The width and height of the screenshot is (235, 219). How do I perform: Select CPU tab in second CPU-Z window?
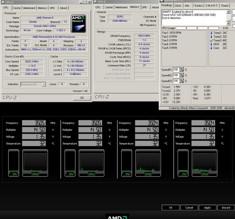coord(98,7)
